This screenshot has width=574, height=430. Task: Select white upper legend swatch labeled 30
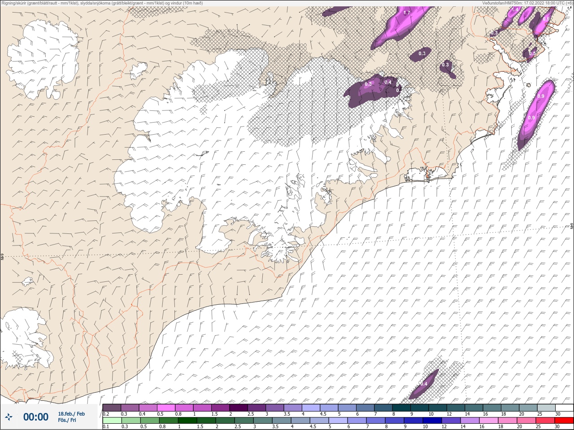564,408
